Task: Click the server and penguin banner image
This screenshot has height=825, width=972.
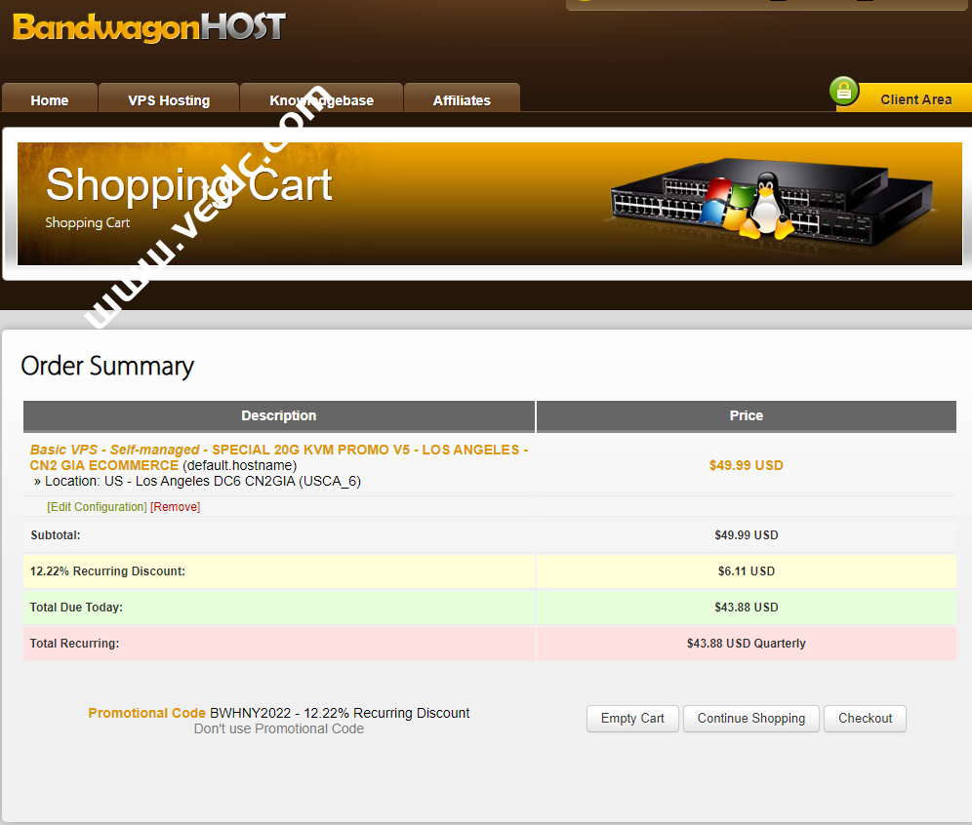Action: pyautogui.click(x=772, y=200)
